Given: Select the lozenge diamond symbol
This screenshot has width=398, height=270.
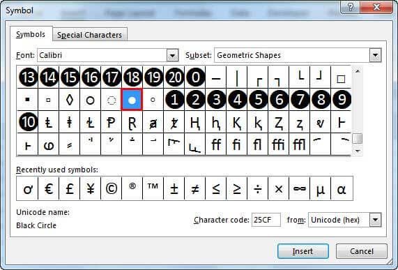Looking at the screenshot, I should click(69, 100).
